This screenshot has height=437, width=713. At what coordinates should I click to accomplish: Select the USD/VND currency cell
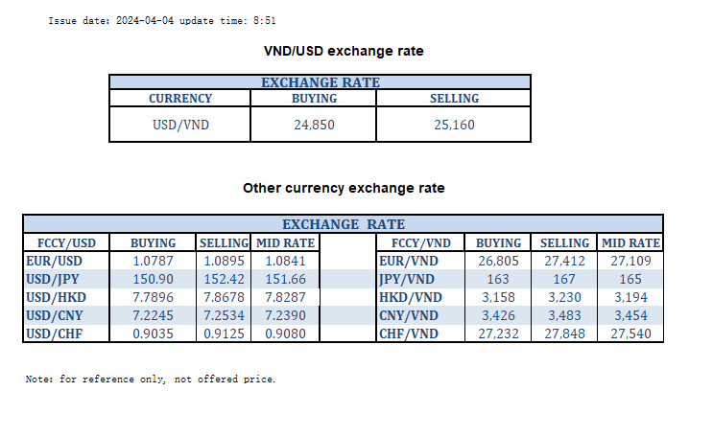pyautogui.click(x=180, y=125)
